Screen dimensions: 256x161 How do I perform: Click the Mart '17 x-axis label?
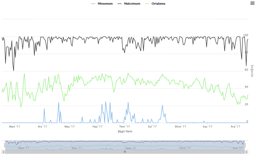click(x=14, y=126)
